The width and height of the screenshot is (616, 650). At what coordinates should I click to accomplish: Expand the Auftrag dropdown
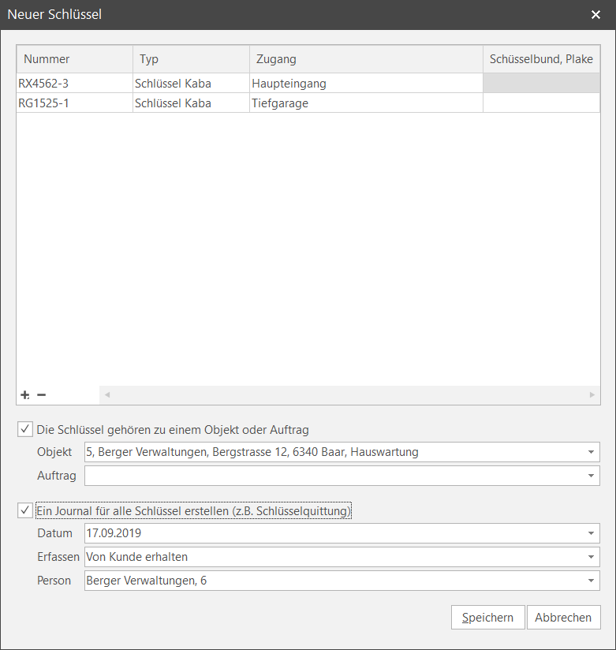tap(591, 476)
